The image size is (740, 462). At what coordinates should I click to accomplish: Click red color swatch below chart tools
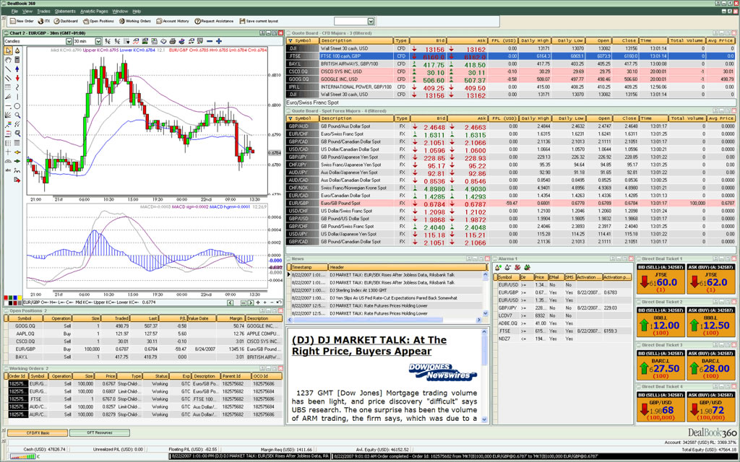coord(6,297)
